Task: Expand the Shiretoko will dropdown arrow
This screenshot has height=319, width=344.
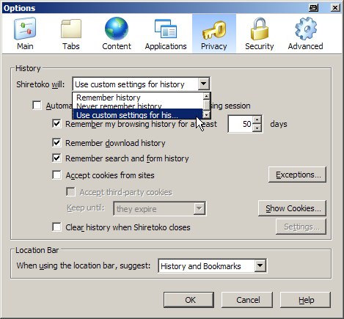Action: 204,84
